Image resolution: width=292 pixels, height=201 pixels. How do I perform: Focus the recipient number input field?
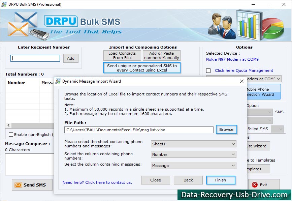[35, 58]
